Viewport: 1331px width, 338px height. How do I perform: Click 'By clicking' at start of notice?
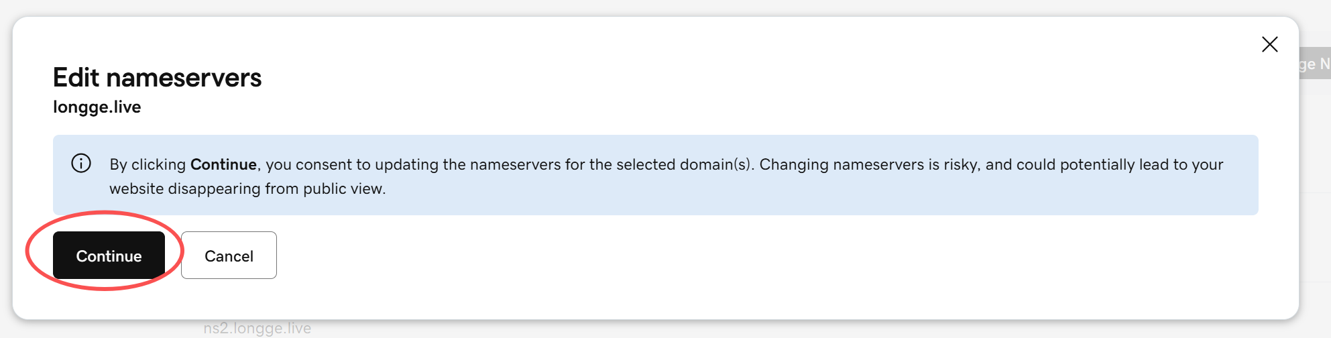(148, 164)
